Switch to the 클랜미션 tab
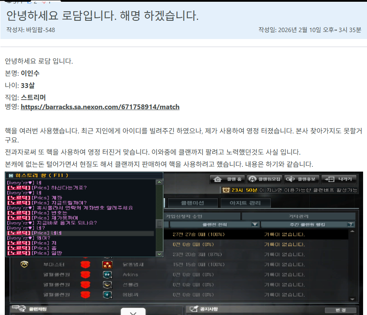367x315 pixels. pos(192,202)
